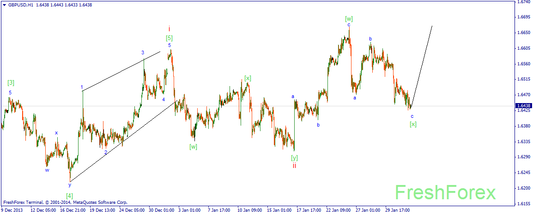Click the 27 Jan 01:00 time label
The width and height of the screenshot is (533, 214).
point(369,210)
